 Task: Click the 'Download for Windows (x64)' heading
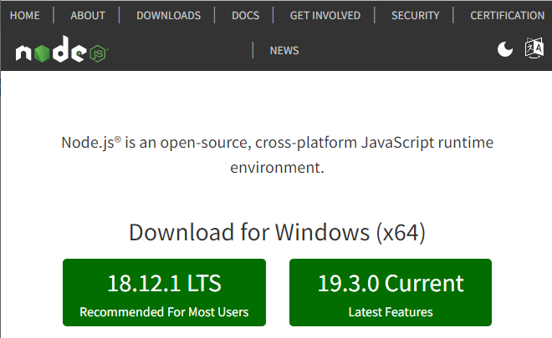click(x=277, y=232)
